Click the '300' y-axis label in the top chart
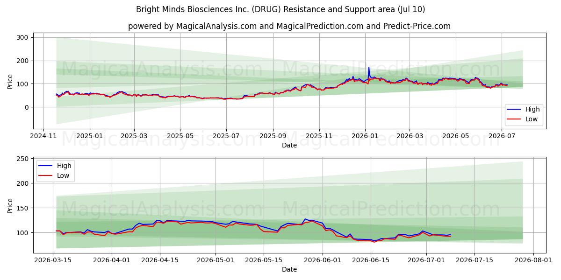 (23, 37)
